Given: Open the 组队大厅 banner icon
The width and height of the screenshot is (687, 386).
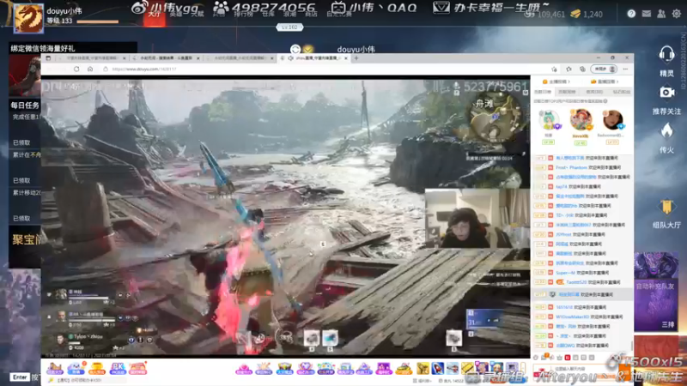Looking at the screenshot, I should [666, 208].
